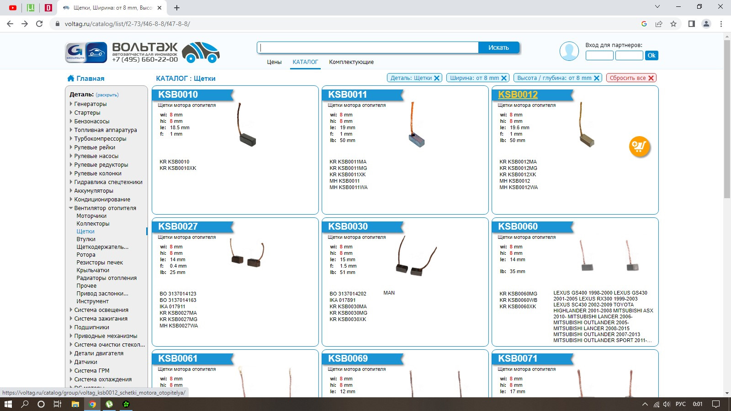This screenshot has width=731, height=411.
Task: Open the KSB0030 product title
Action: [x=348, y=227]
